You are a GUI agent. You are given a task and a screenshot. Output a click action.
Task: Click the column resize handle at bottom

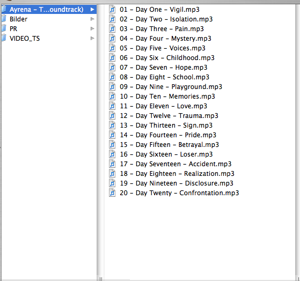[101, 279]
